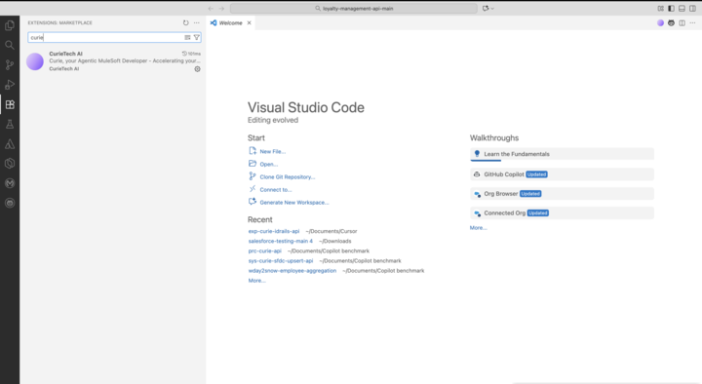This screenshot has width=702, height=384.
Task: Toggle the primary side bar visibility
Action: 671,9
